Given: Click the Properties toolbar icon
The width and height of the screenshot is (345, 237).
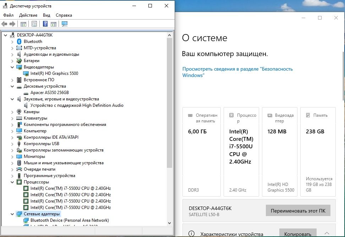Looking at the screenshot, I should (34, 24).
